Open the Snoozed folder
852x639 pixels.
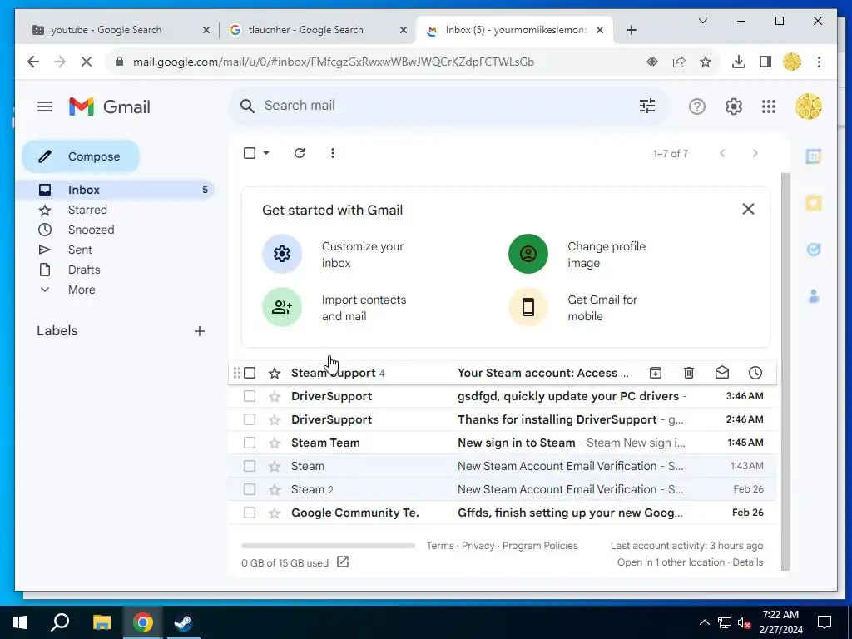click(x=91, y=230)
